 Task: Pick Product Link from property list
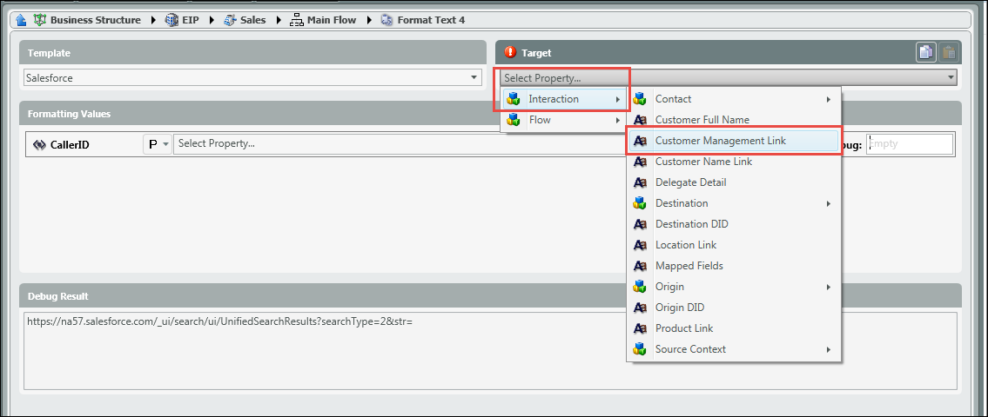[683, 328]
